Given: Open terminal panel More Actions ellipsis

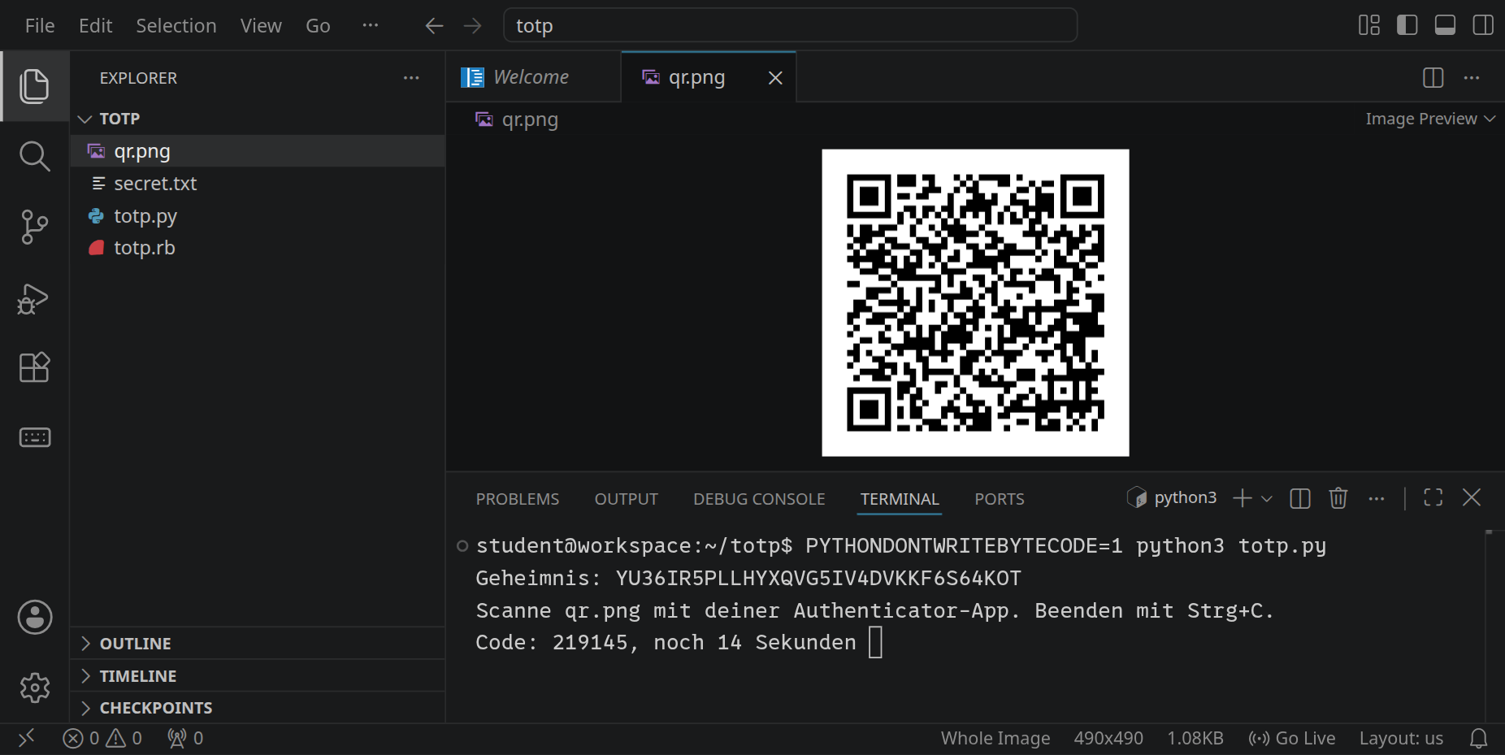Looking at the screenshot, I should 1376,499.
